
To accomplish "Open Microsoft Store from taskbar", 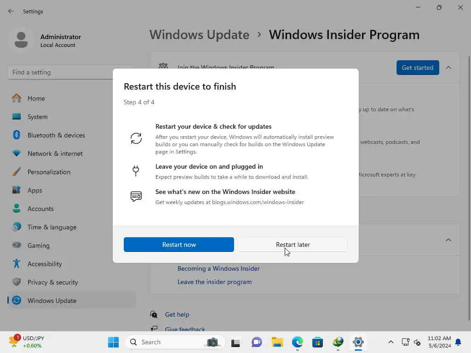I will pos(317,342).
